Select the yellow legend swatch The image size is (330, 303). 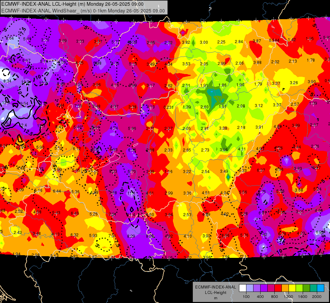(x=292, y=288)
